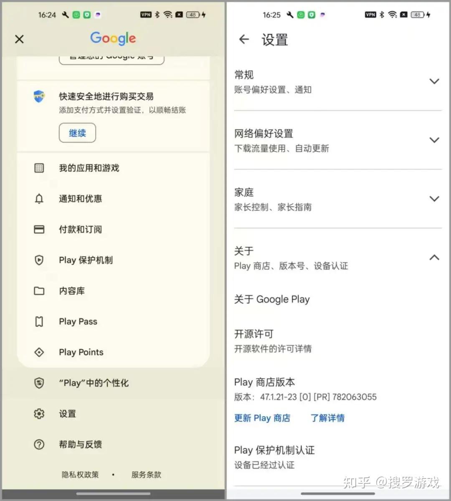Viewport: 451px width, 501px height.
Task: Open the 隐私权政策 link
Action: [80, 475]
